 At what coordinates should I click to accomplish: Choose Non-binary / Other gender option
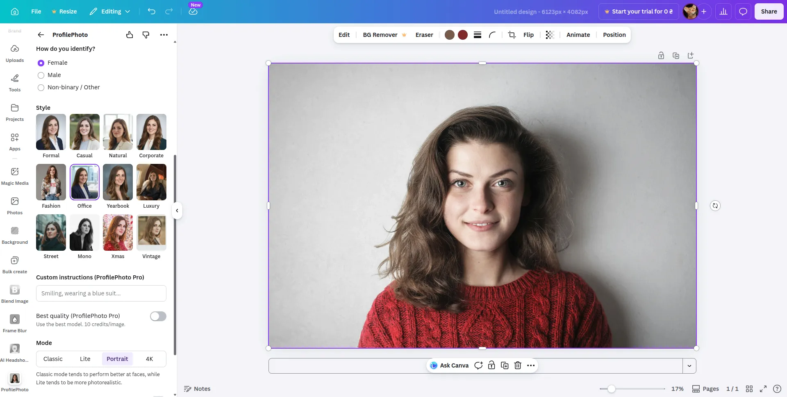click(x=41, y=88)
